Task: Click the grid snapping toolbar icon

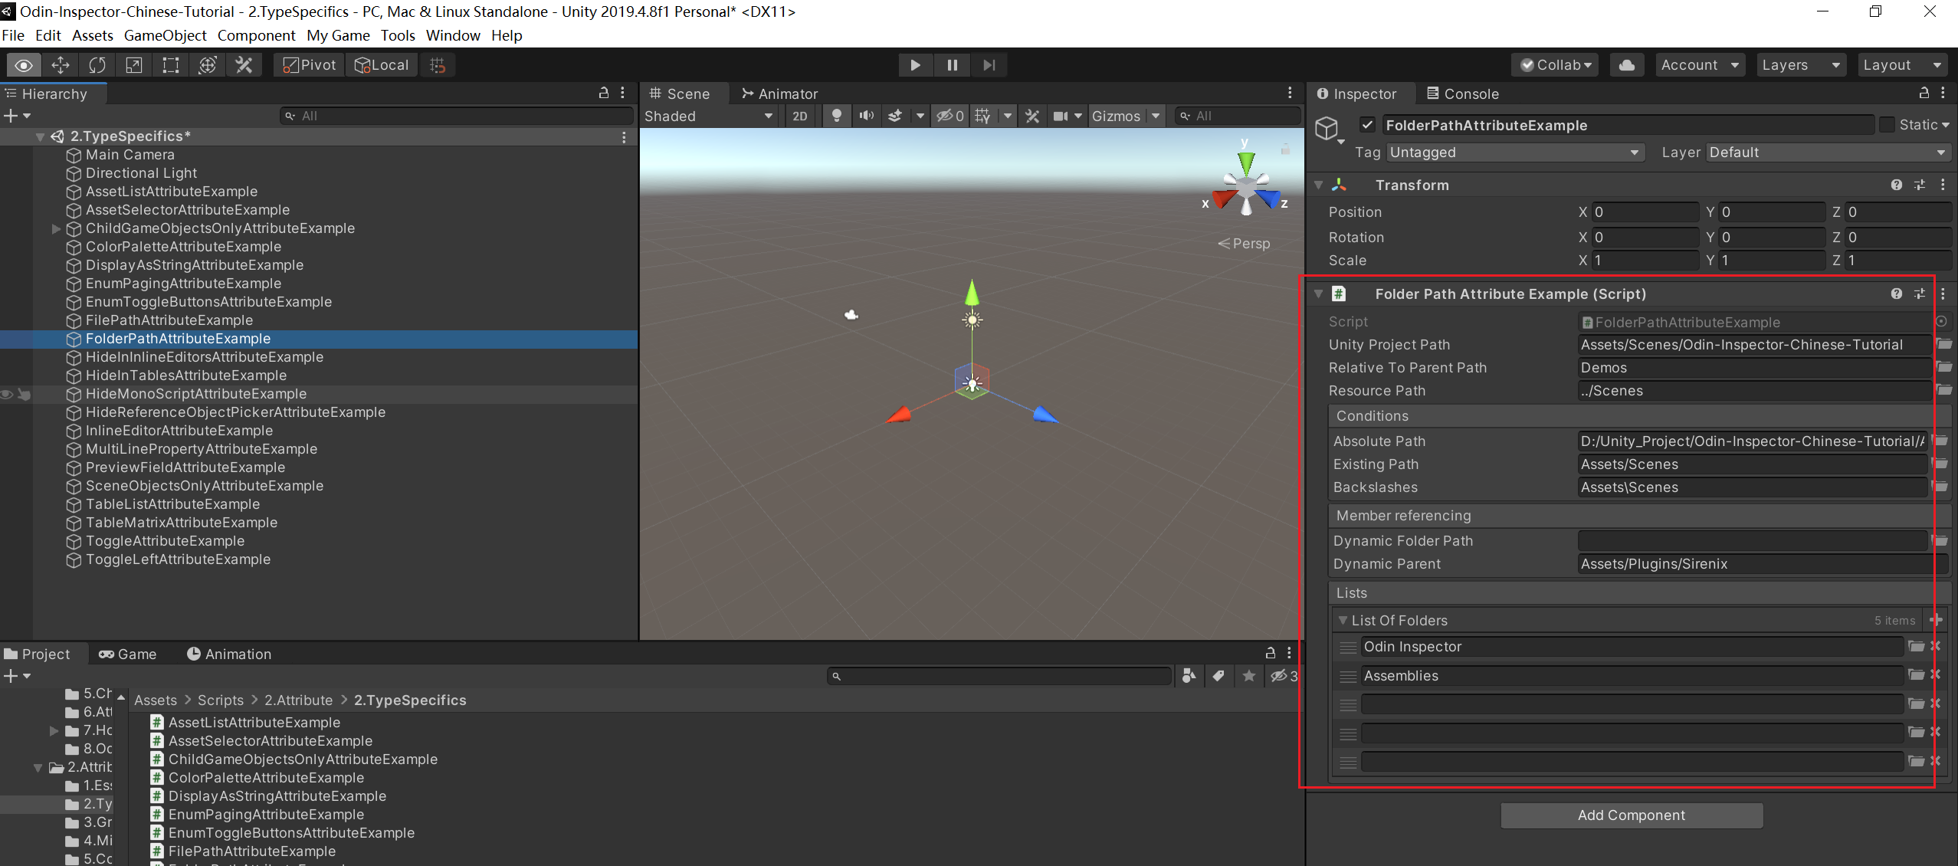Action: (438, 65)
